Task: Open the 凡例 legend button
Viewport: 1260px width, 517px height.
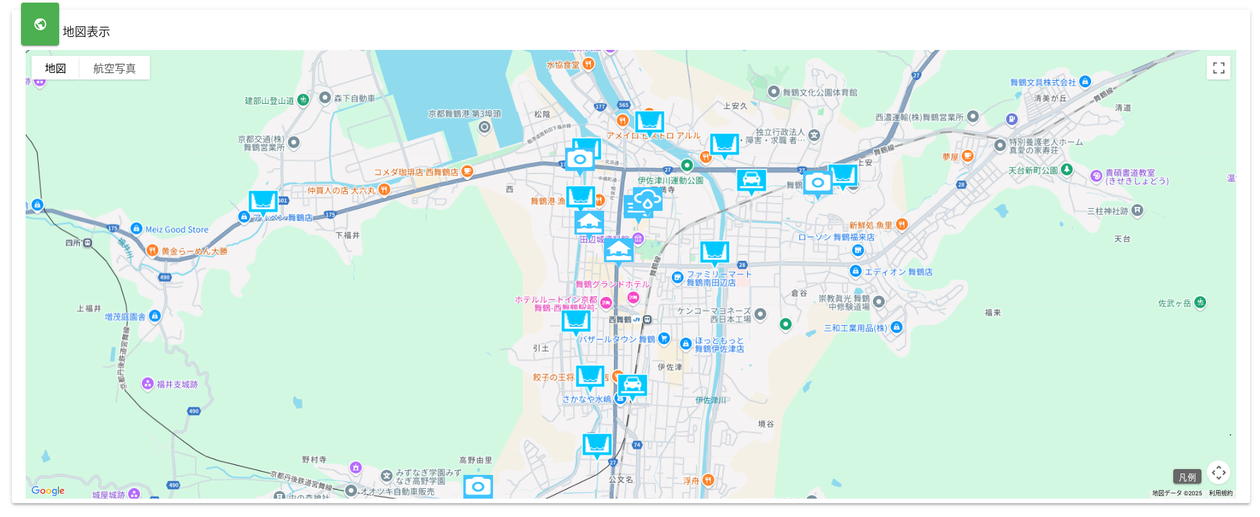Action: pyautogui.click(x=1186, y=477)
